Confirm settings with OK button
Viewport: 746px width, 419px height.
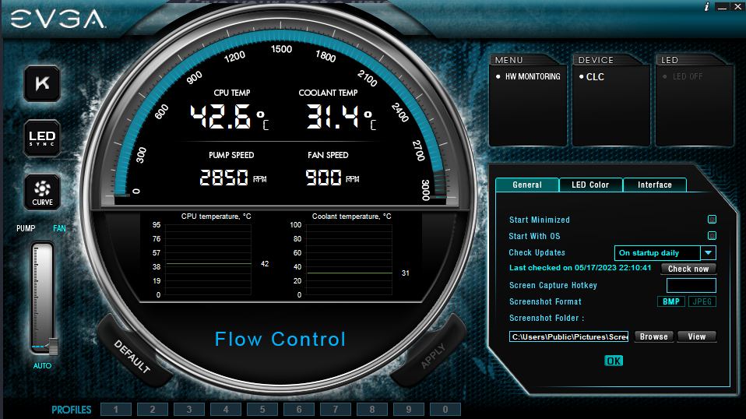614,361
